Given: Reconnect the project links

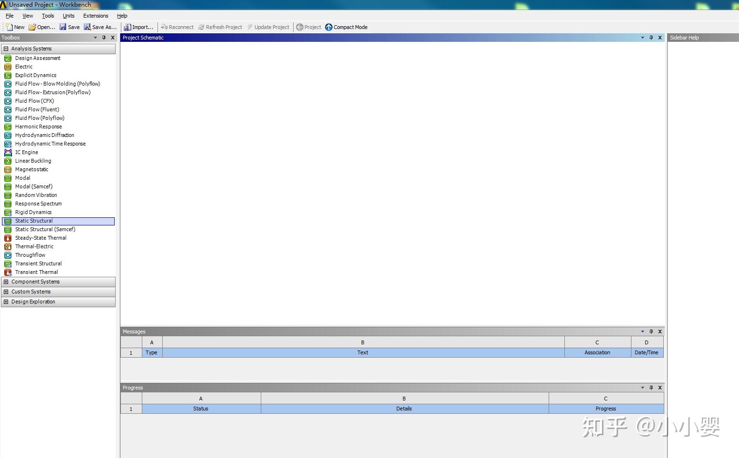Looking at the screenshot, I should click(x=177, y=27).
